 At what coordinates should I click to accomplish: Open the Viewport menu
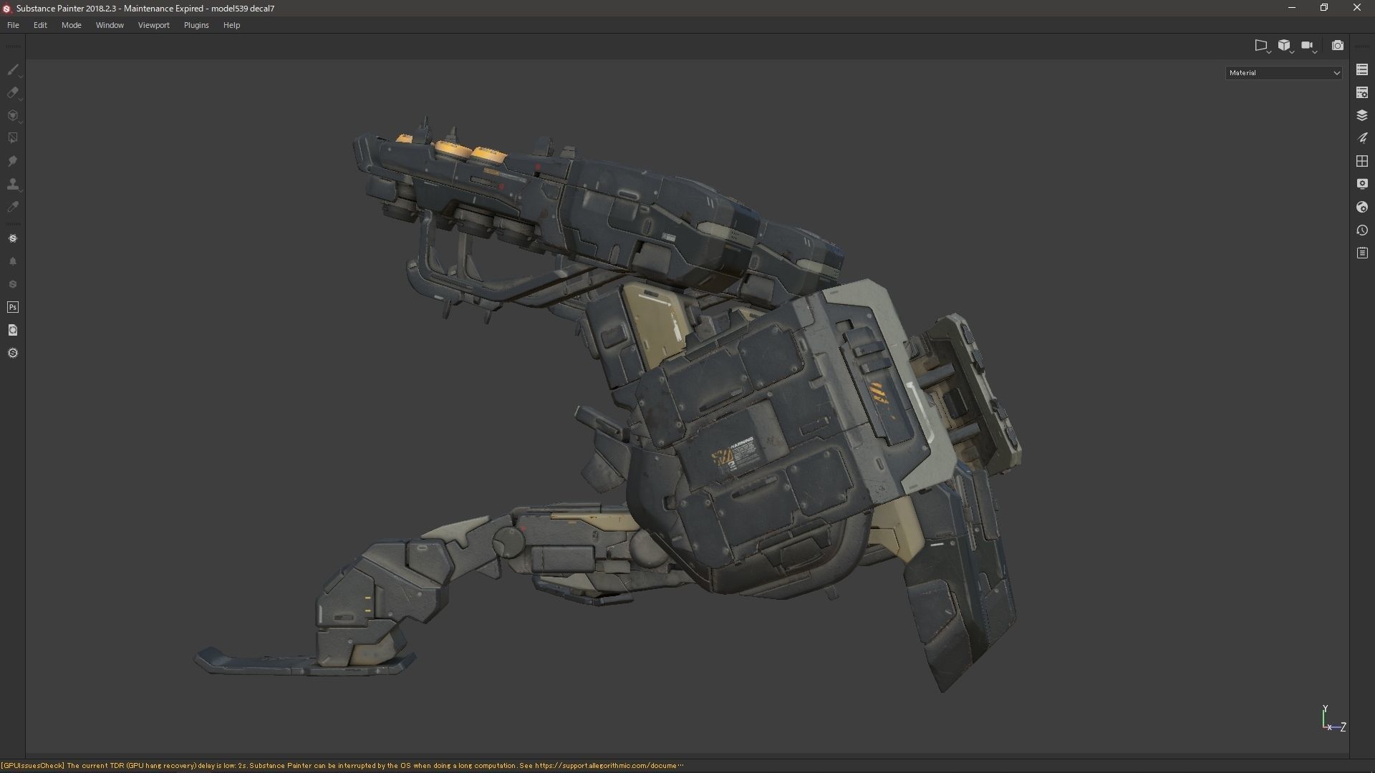click(x=153, y=25)
